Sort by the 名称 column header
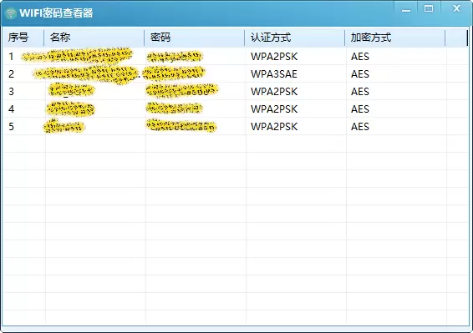Viewport: 473px width, 333px height. [x=94, y=38]
